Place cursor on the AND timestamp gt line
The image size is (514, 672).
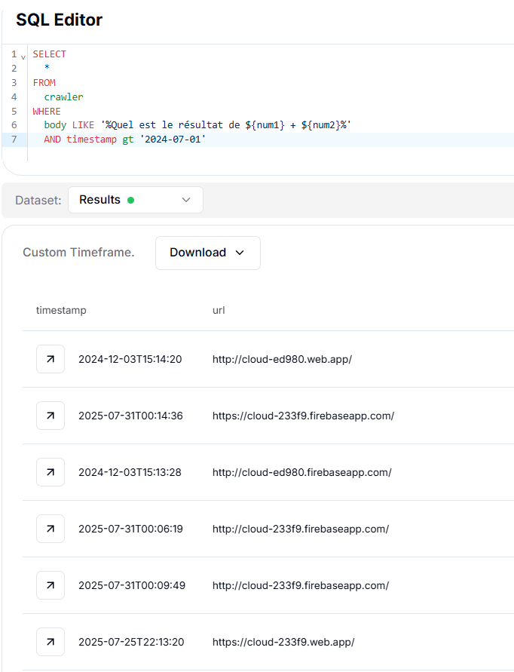click(124, 140)
